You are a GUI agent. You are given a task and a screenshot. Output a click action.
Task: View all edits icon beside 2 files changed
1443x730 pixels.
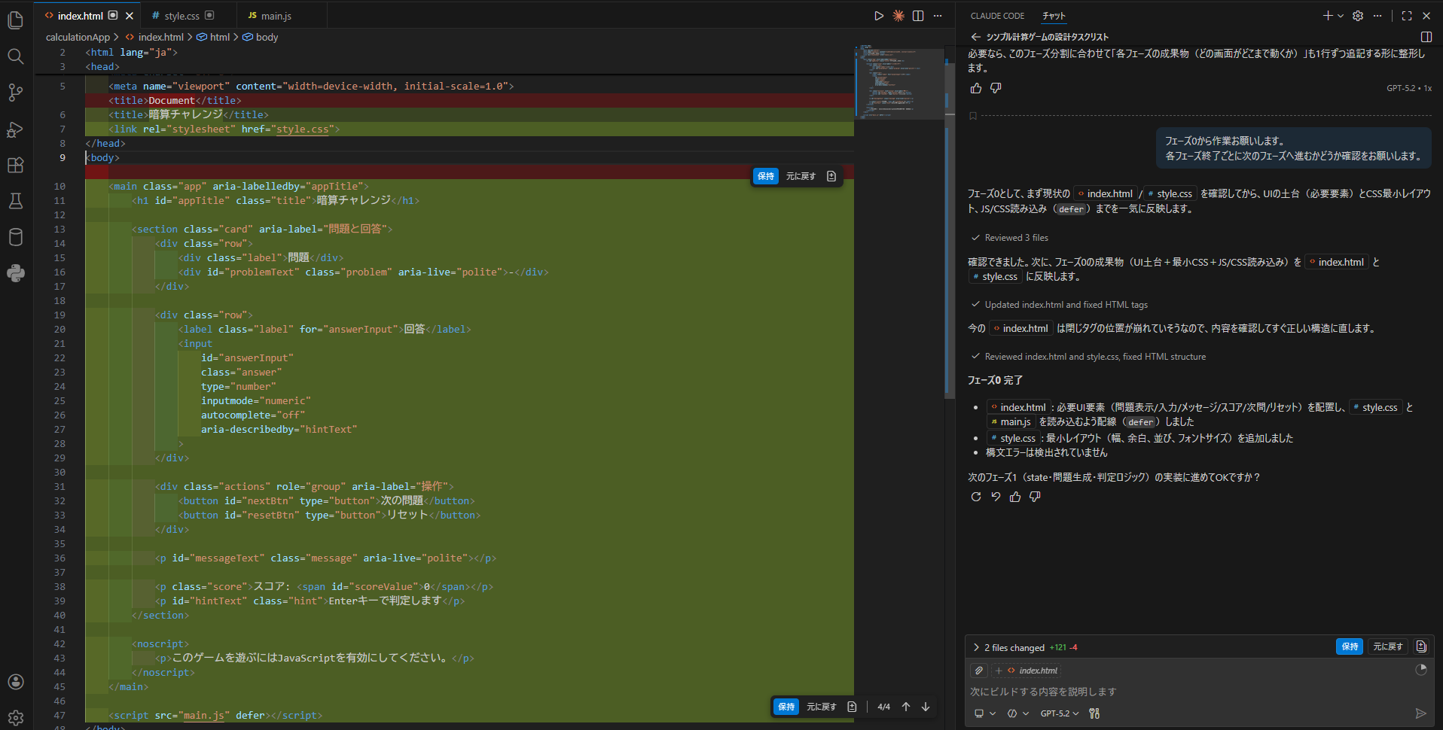click(1421, 646)
